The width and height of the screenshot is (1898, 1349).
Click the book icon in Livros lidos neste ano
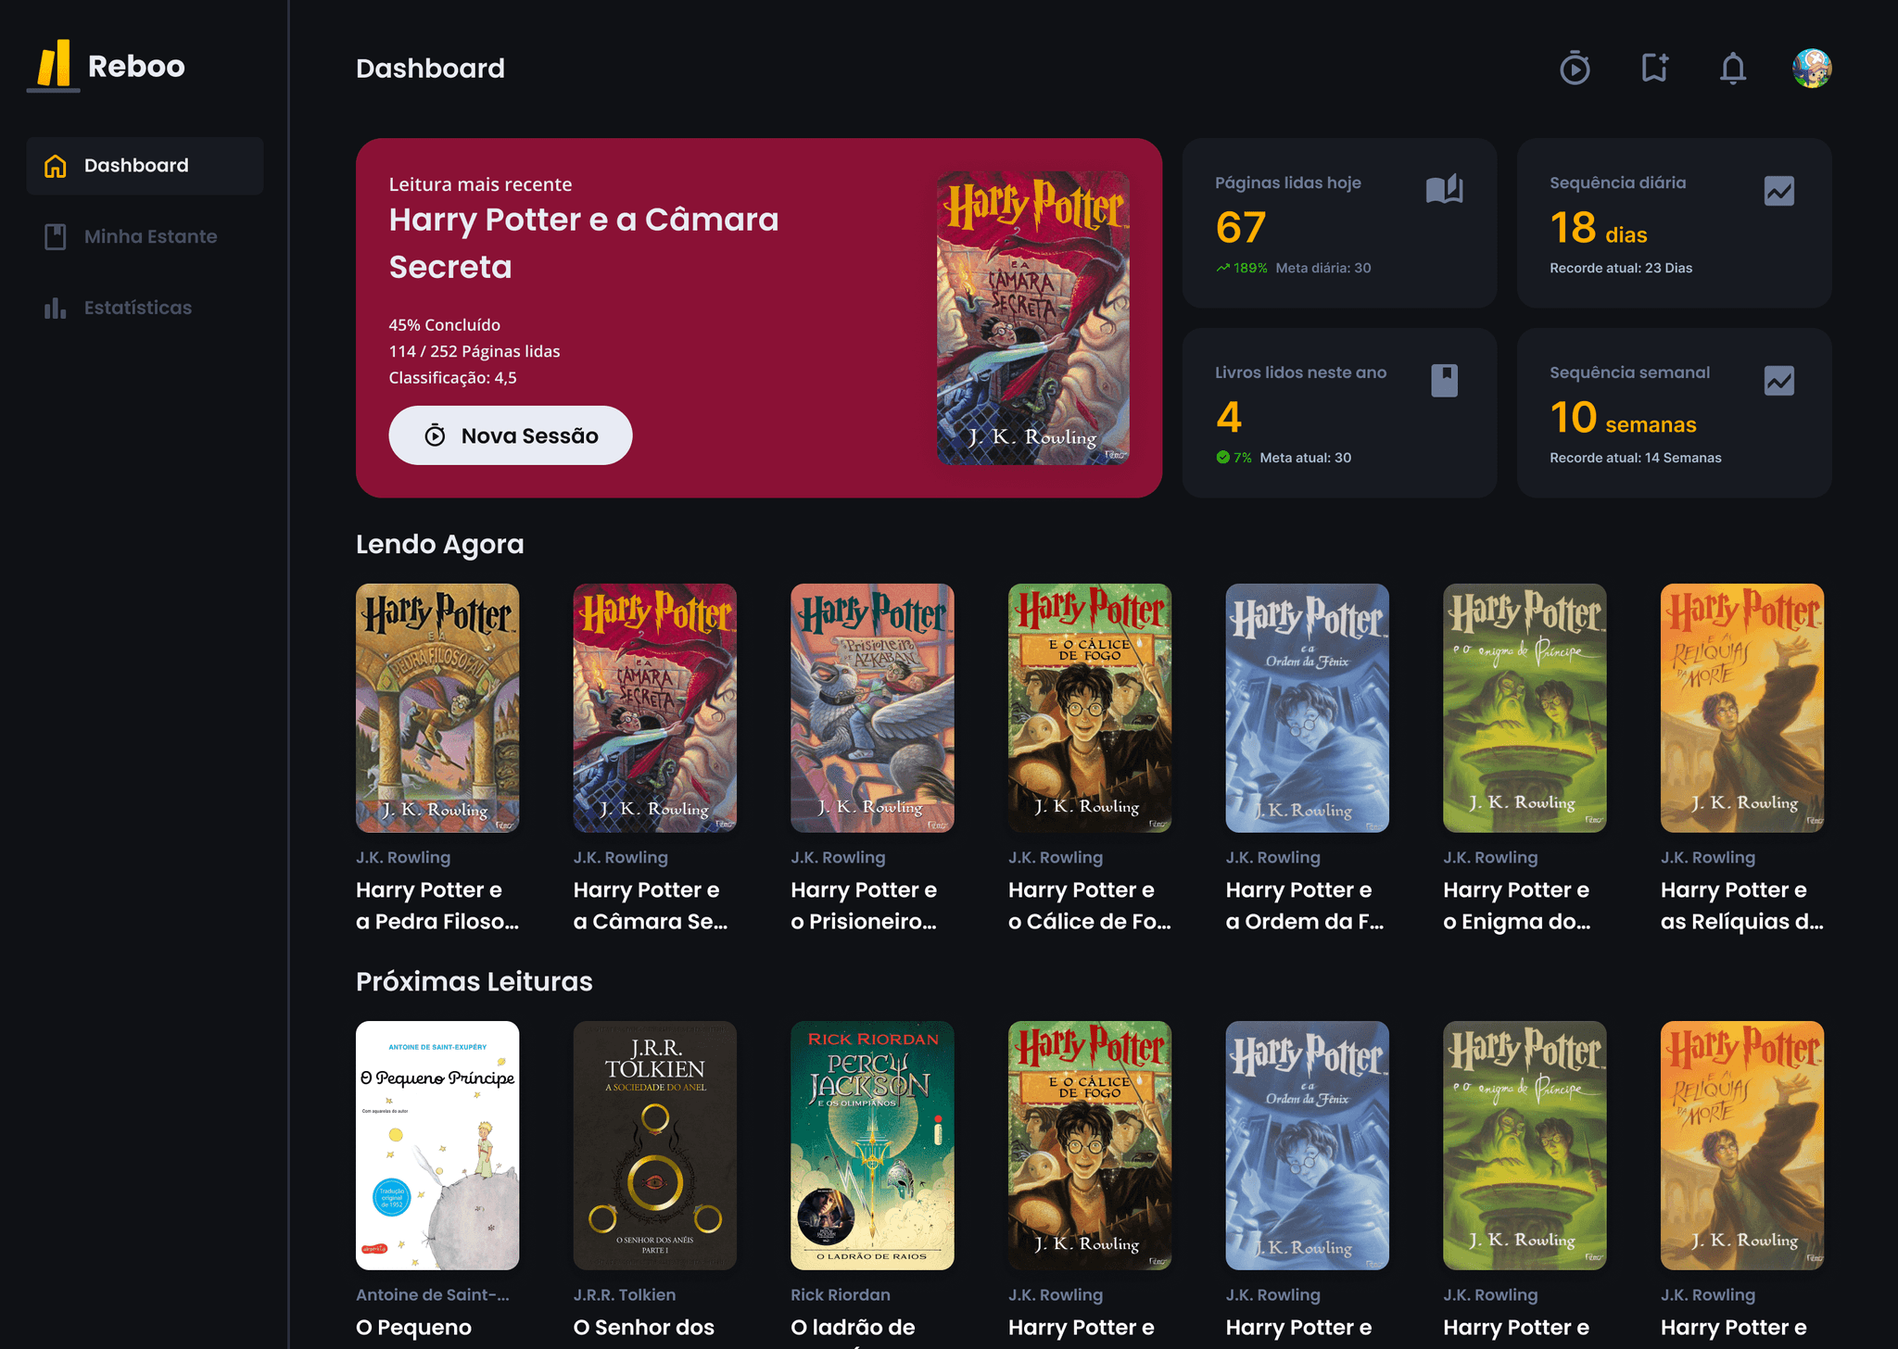1445,380
